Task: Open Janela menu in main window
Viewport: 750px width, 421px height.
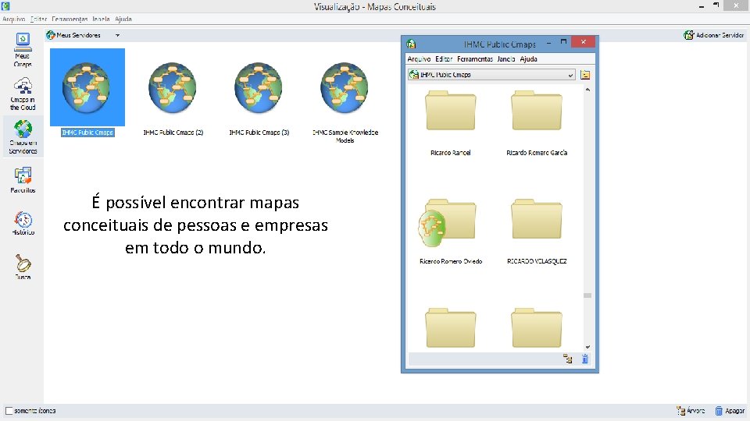Action: click(x=101, y=19)
